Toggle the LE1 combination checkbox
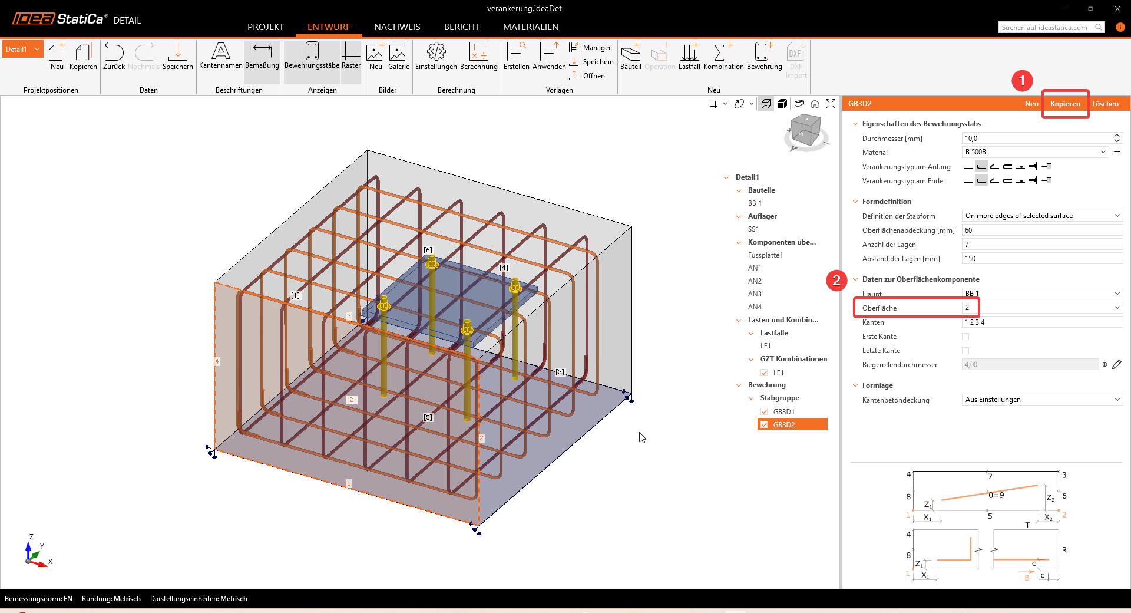1131x613 pixels. pyautogui.click(x=764, y=373)
